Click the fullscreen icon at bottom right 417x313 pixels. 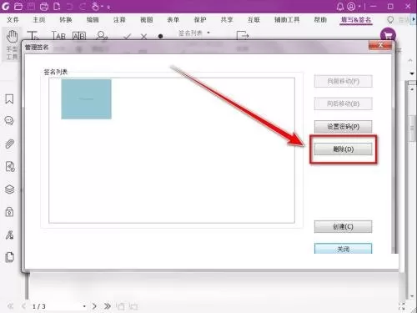pyautogui.click(x=402, y=306)
